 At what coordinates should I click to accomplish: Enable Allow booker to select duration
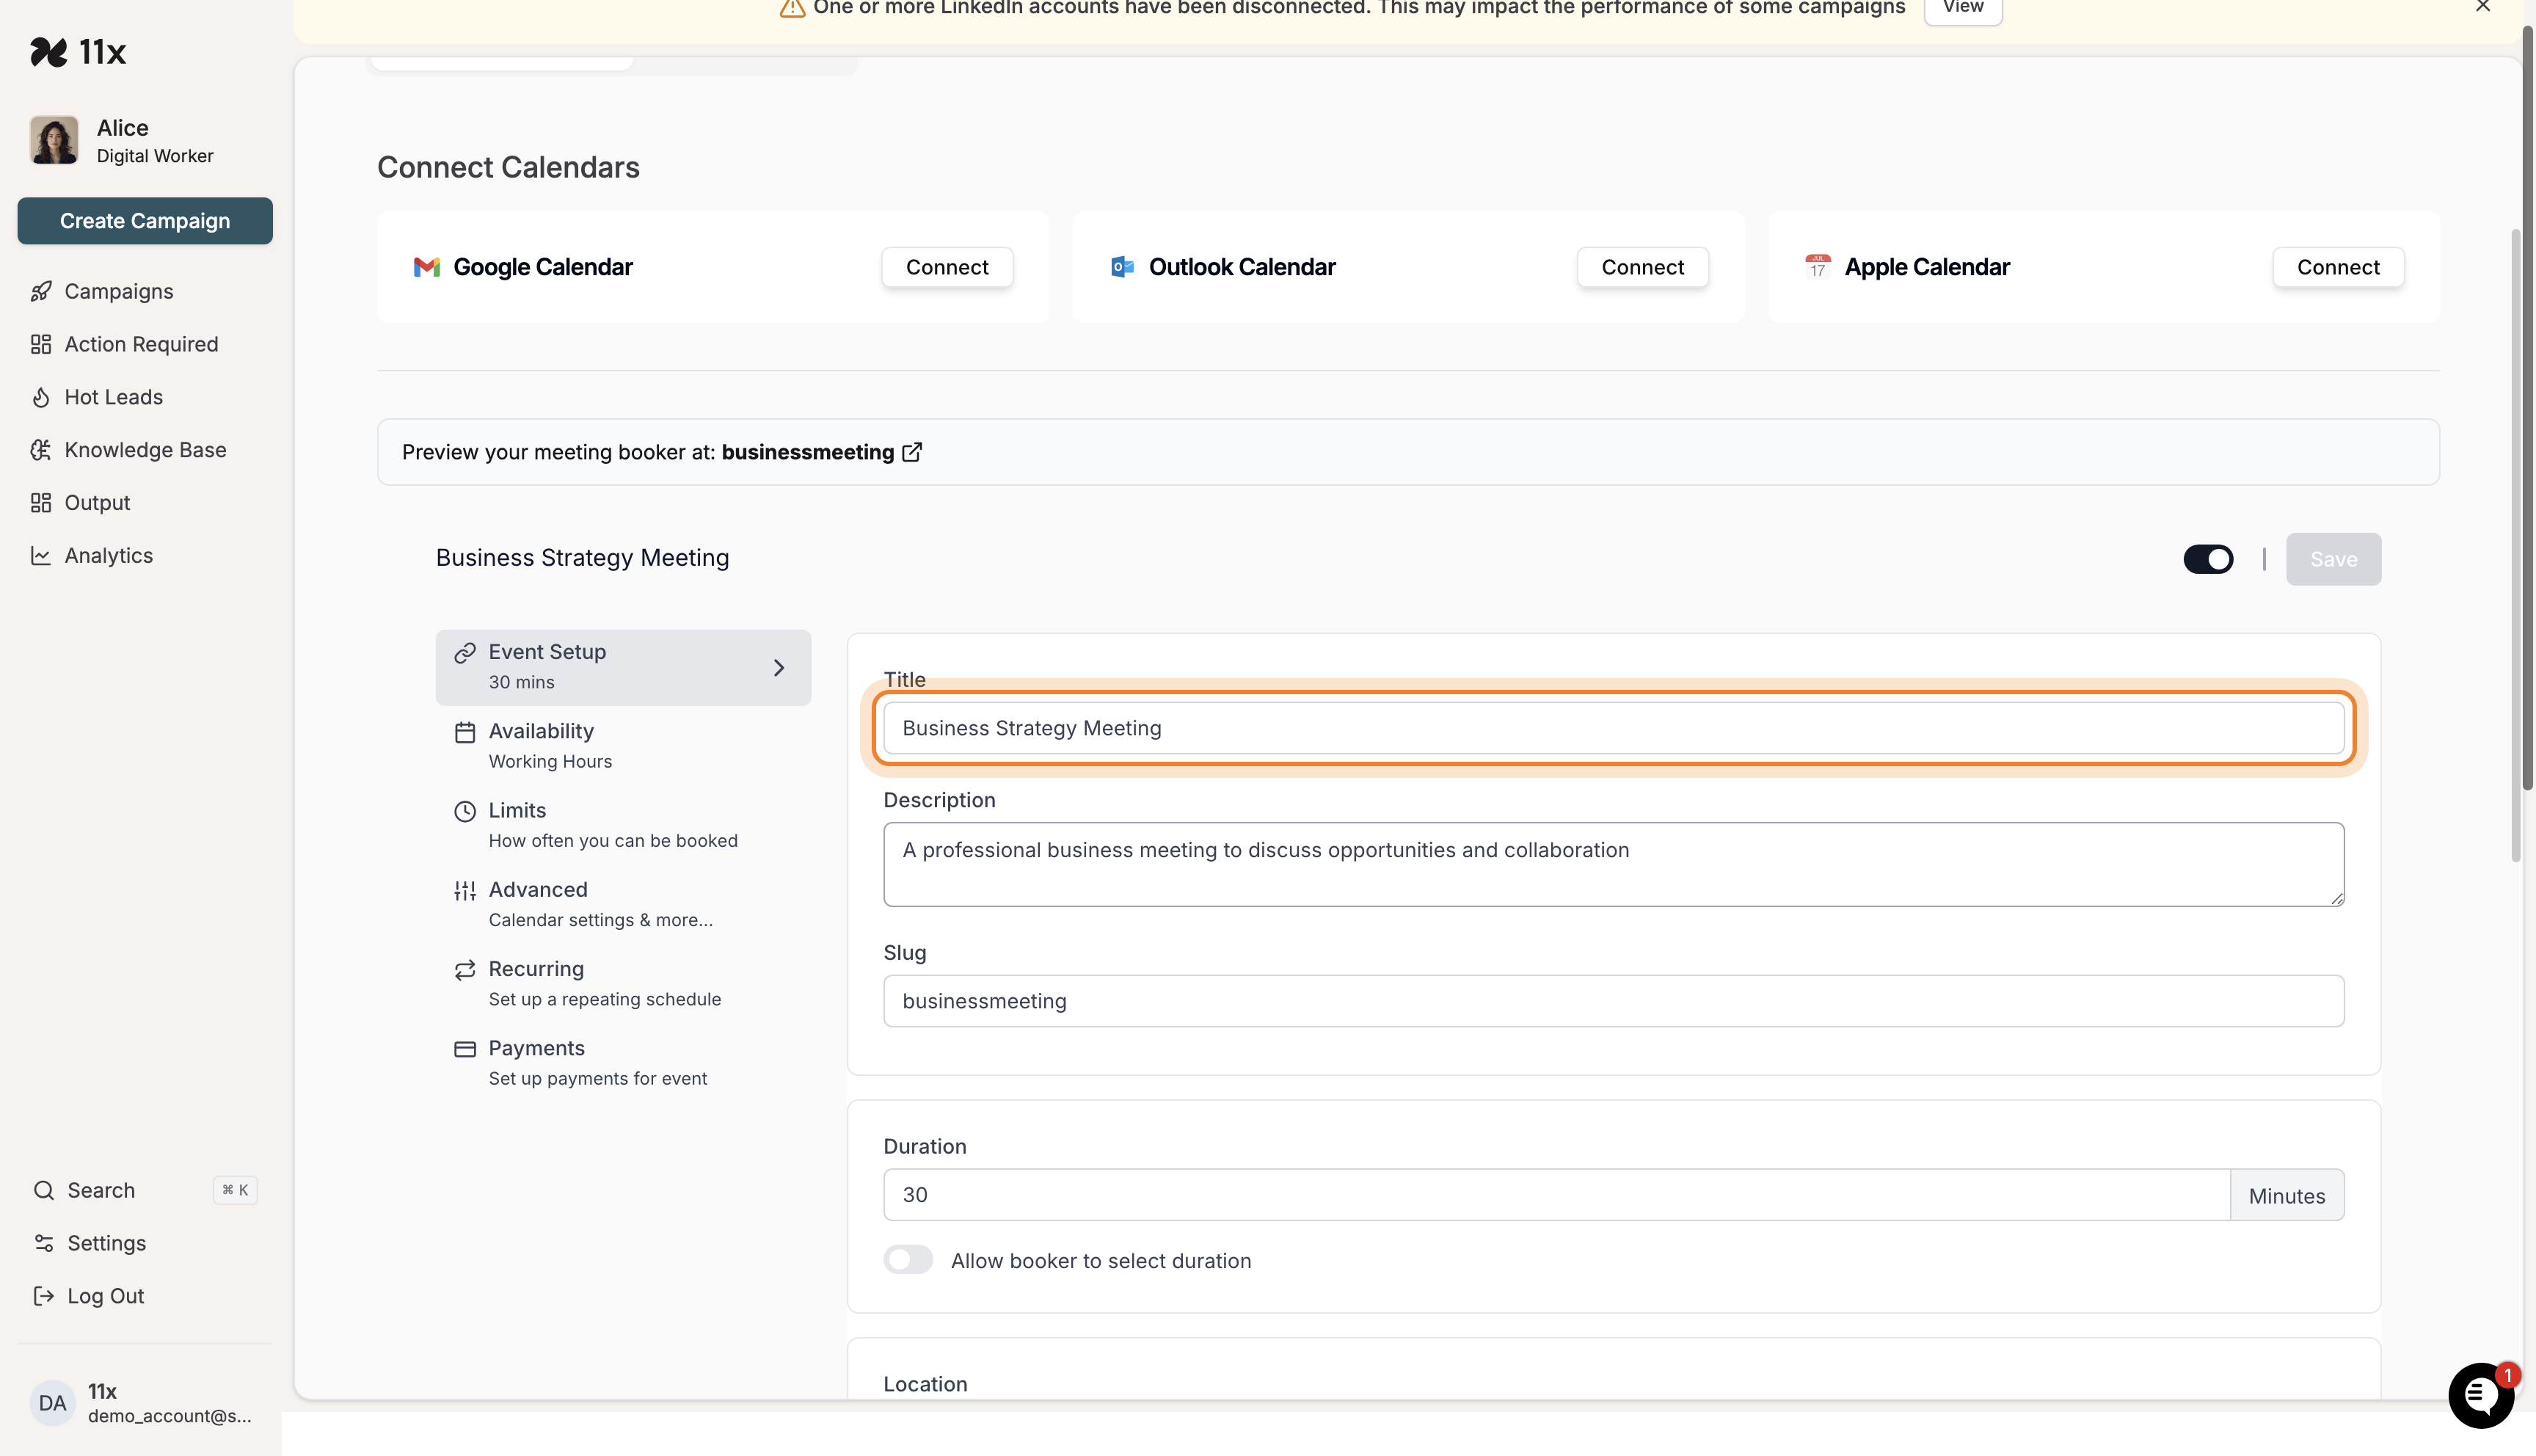pyautogui.click(x=908, y=1260)
